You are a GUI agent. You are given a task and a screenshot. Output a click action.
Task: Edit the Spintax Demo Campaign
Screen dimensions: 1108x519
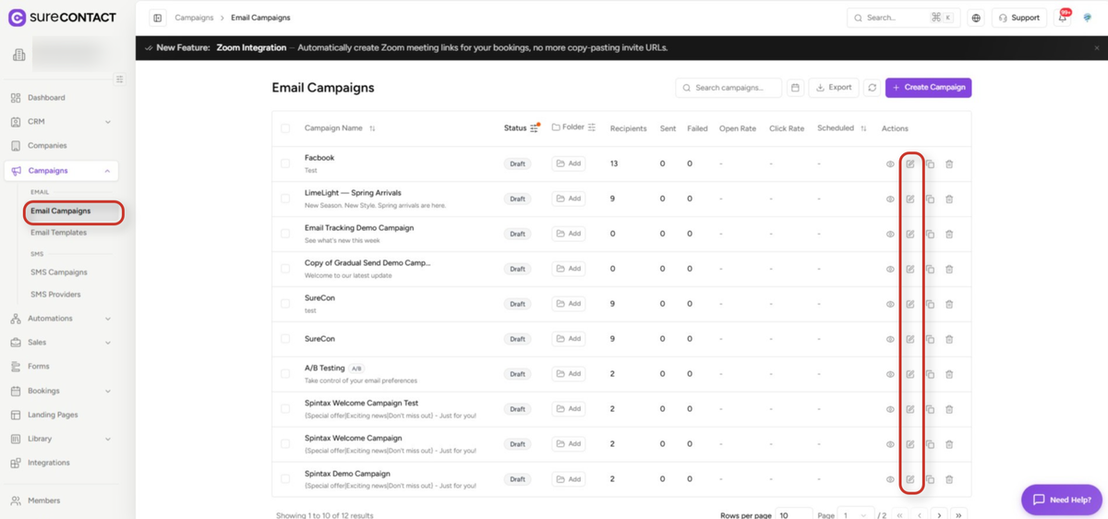(x=909, y=479)
